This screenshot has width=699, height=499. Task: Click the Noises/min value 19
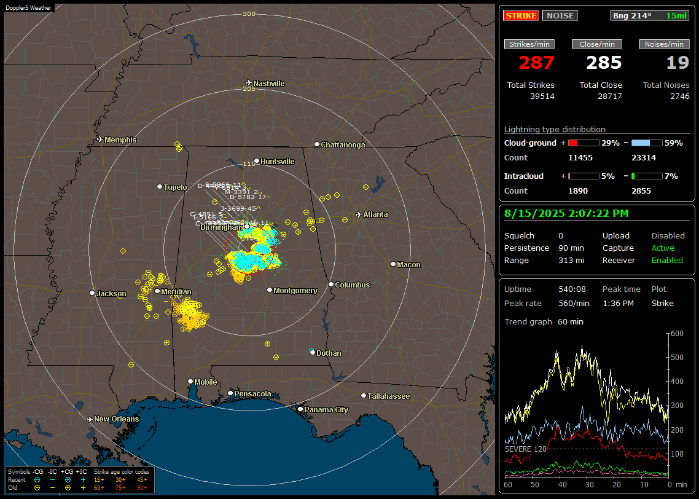(678, 63)
